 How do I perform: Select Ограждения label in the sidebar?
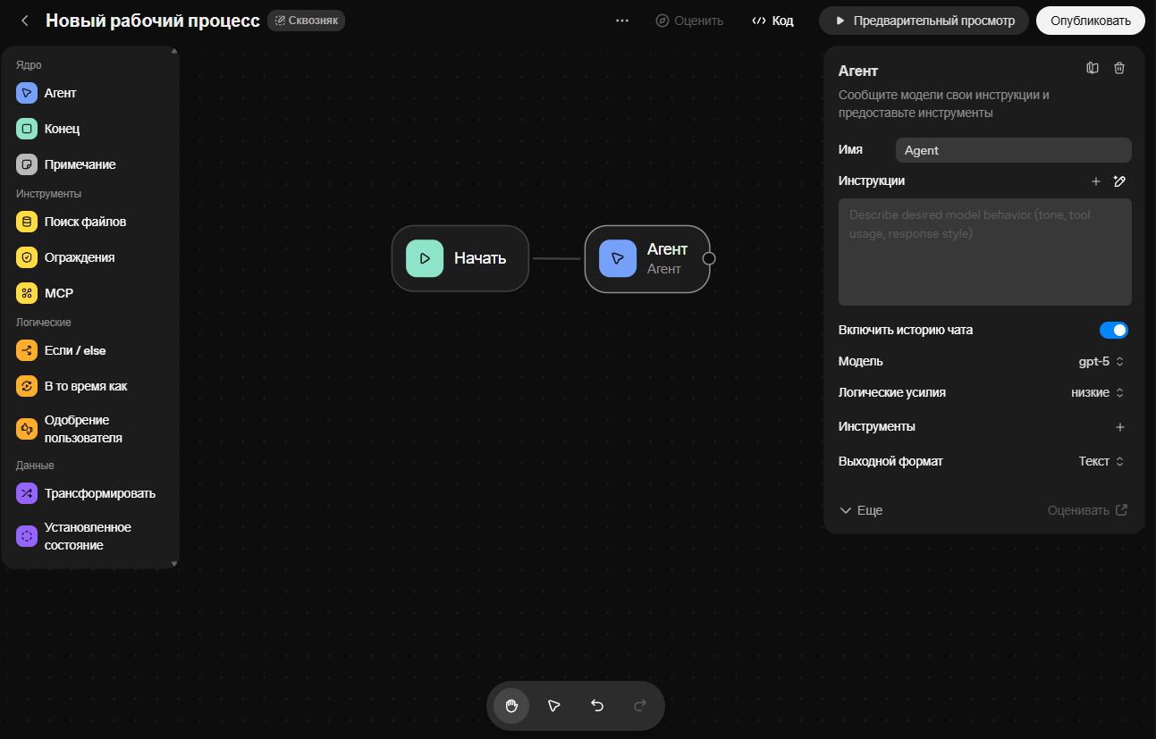80,257
